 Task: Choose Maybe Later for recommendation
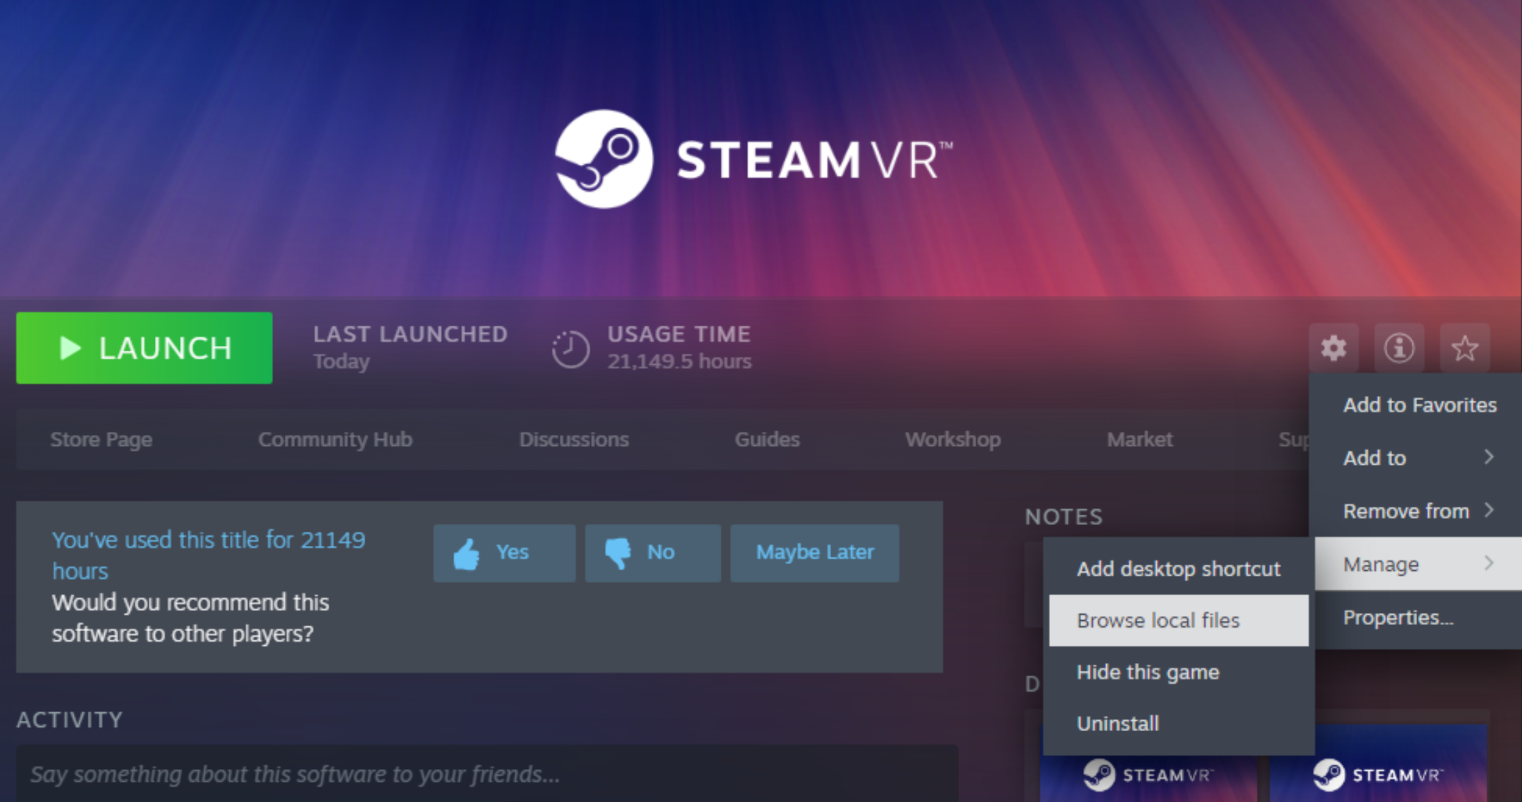[814, 553]
